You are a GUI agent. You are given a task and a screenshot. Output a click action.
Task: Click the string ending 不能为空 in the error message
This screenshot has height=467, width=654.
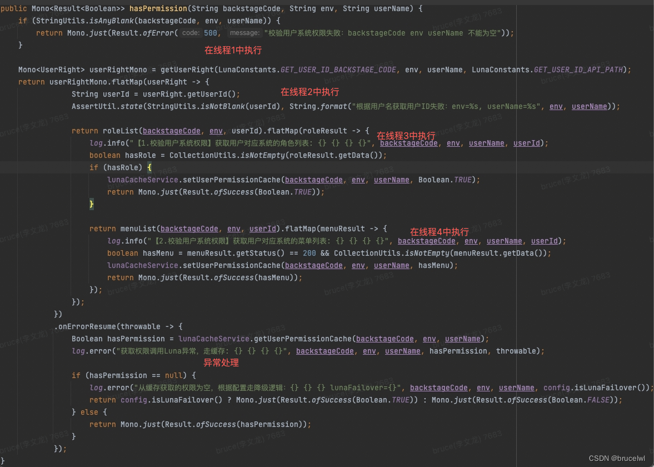pos(383,33)
